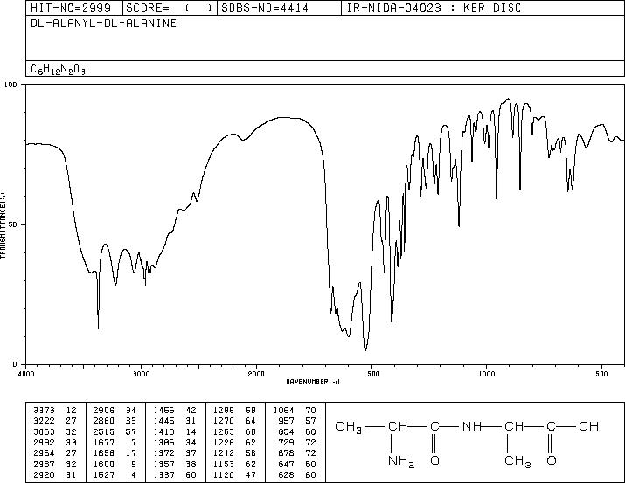Image resolution: width=625 pixels, height=483 pixels.
Task: Click the 1500 wavenumber axis label
Action: (372, 374)
